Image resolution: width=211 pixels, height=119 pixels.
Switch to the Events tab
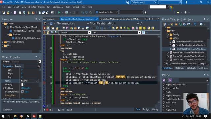[x=18, y=66]
